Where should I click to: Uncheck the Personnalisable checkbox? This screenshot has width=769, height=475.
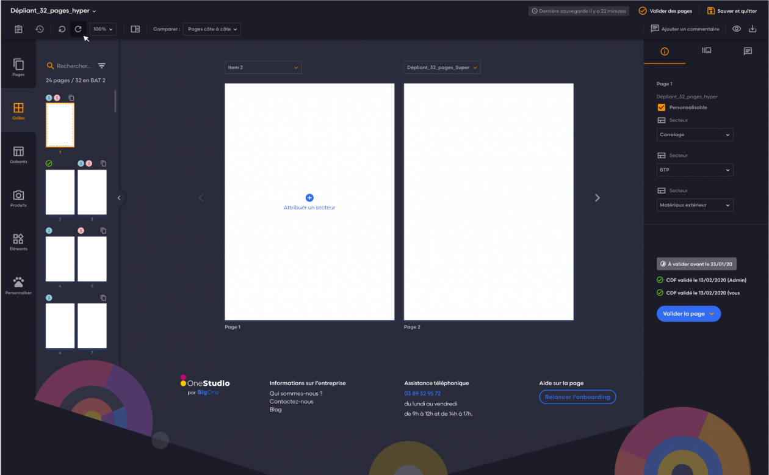coord(661,107)
